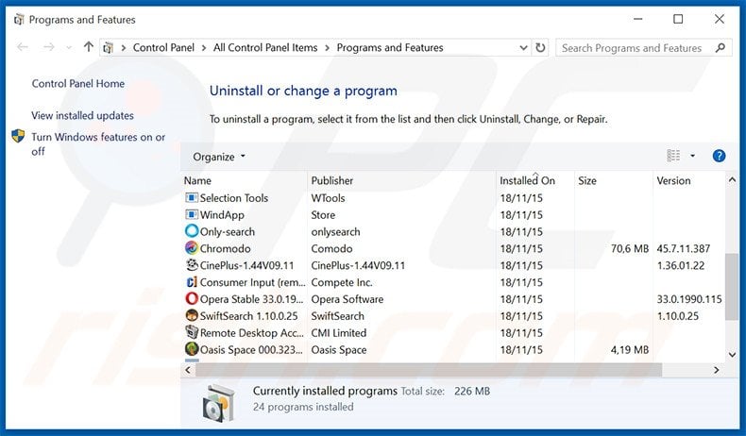The image size is (746, 436).
Task: Click the Opera Stable red icon
Action: (192, 298)
